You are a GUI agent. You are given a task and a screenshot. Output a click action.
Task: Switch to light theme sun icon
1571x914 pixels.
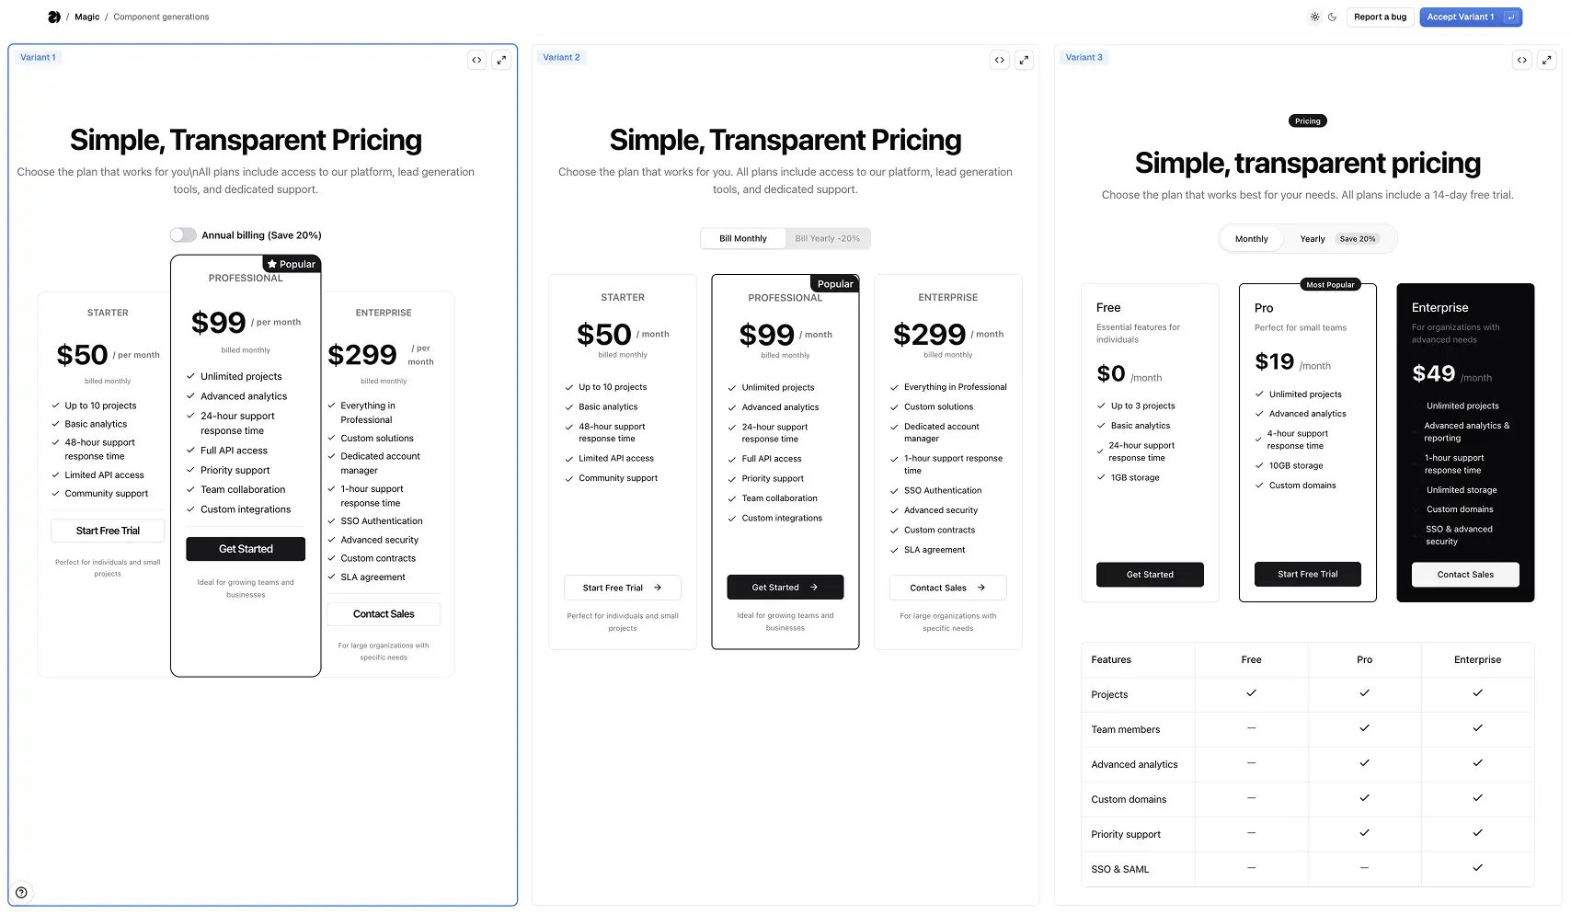point(1314,17)
